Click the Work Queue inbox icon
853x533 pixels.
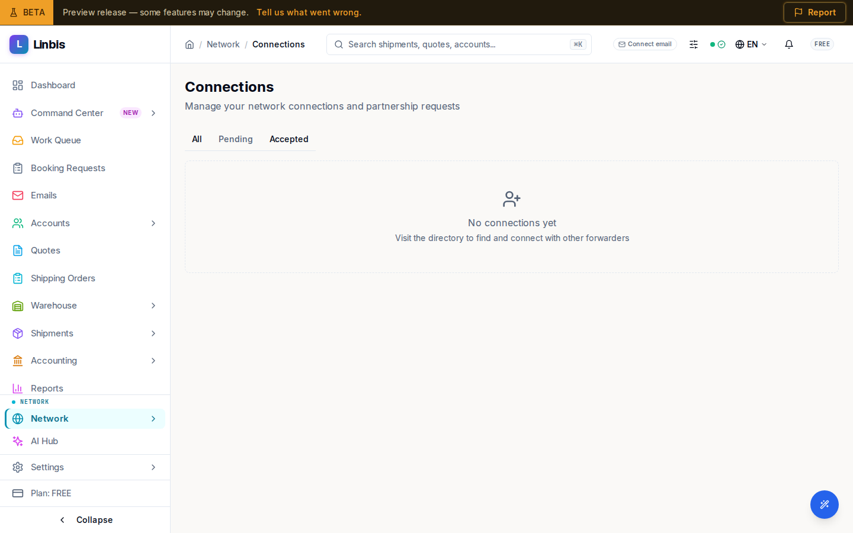(x=18, y=140)
